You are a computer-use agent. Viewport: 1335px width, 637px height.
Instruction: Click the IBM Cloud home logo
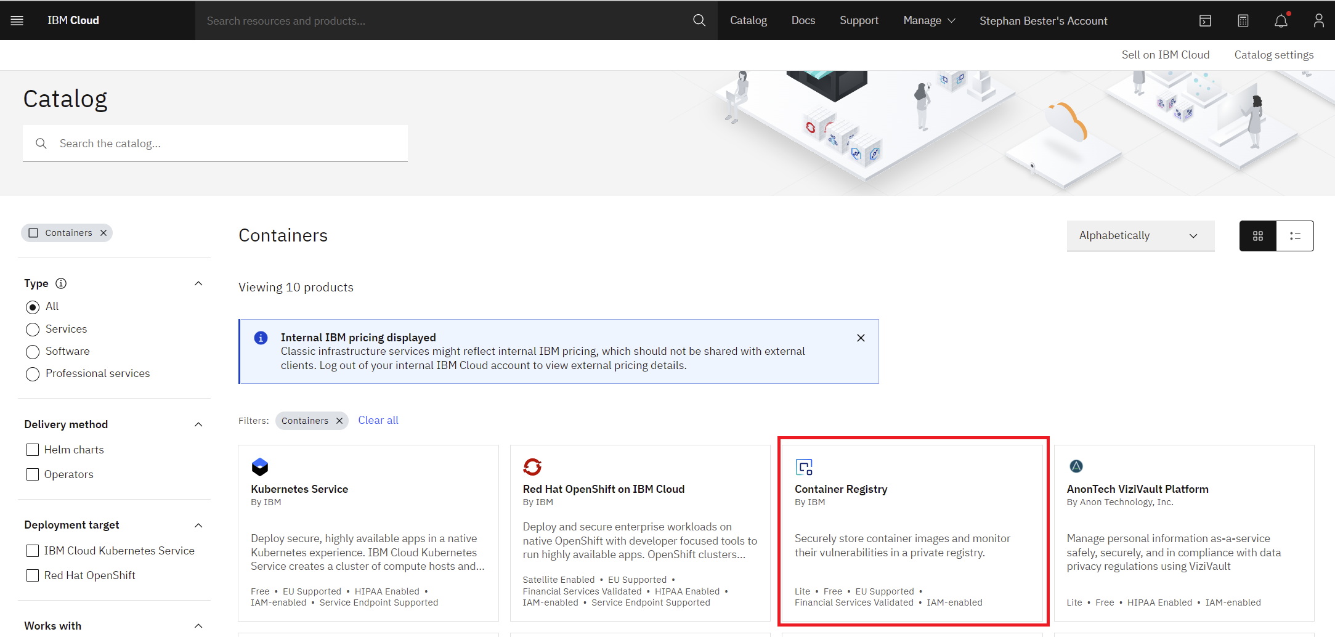pyautogui.click(x=73, y=20)
